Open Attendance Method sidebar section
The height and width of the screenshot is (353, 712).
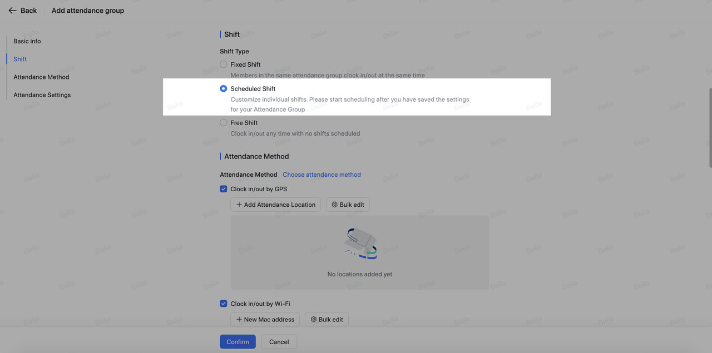coord(41,77)
